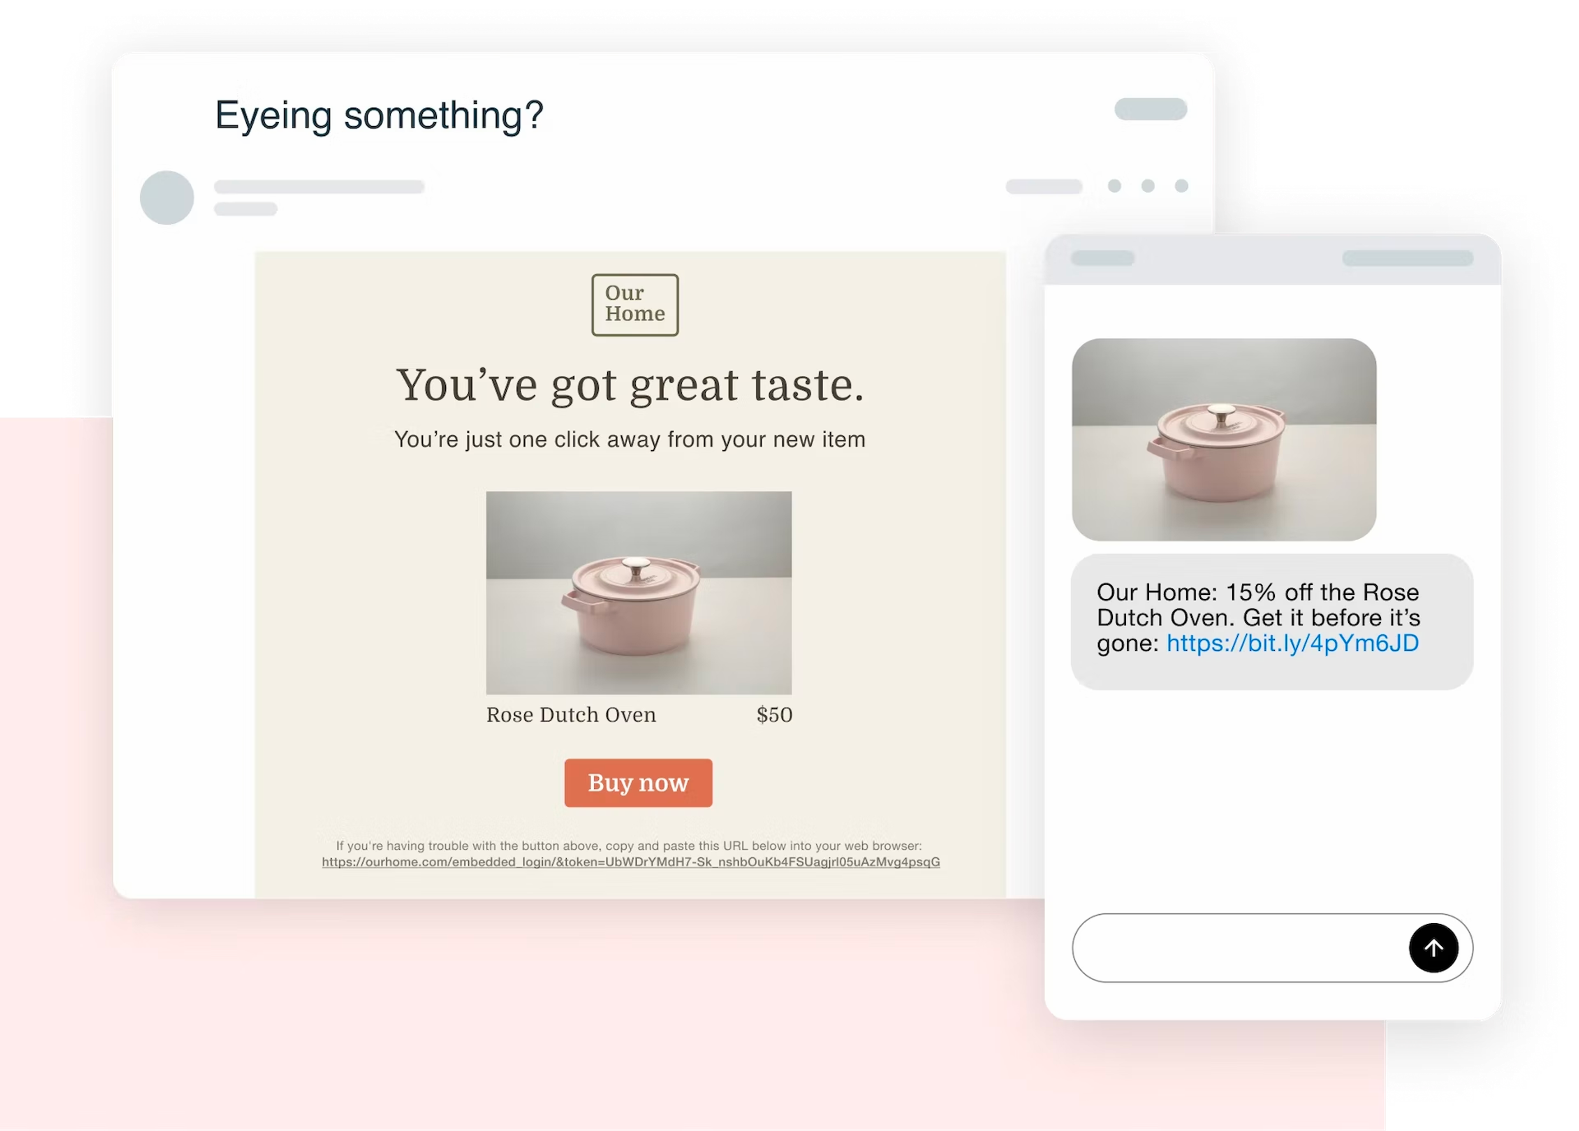
Task: Click the right placeholder in SMS header
Action: tap(1407, 258)
